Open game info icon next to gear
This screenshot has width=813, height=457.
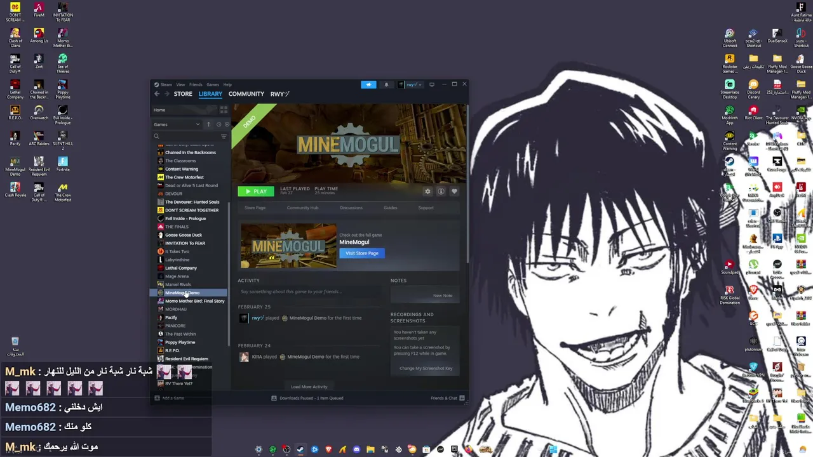(441, 191)
